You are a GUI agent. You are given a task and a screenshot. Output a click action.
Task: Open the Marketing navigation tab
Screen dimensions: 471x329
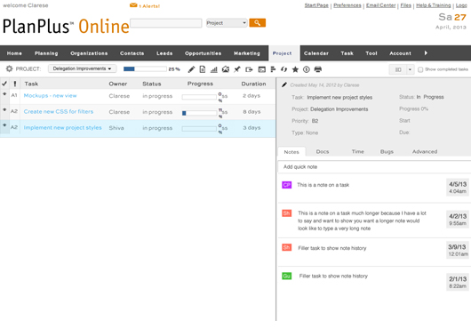(x=247, y=53)
